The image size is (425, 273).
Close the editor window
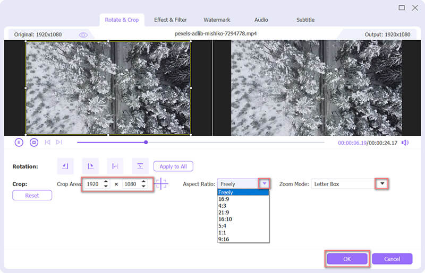pos(415,7)
